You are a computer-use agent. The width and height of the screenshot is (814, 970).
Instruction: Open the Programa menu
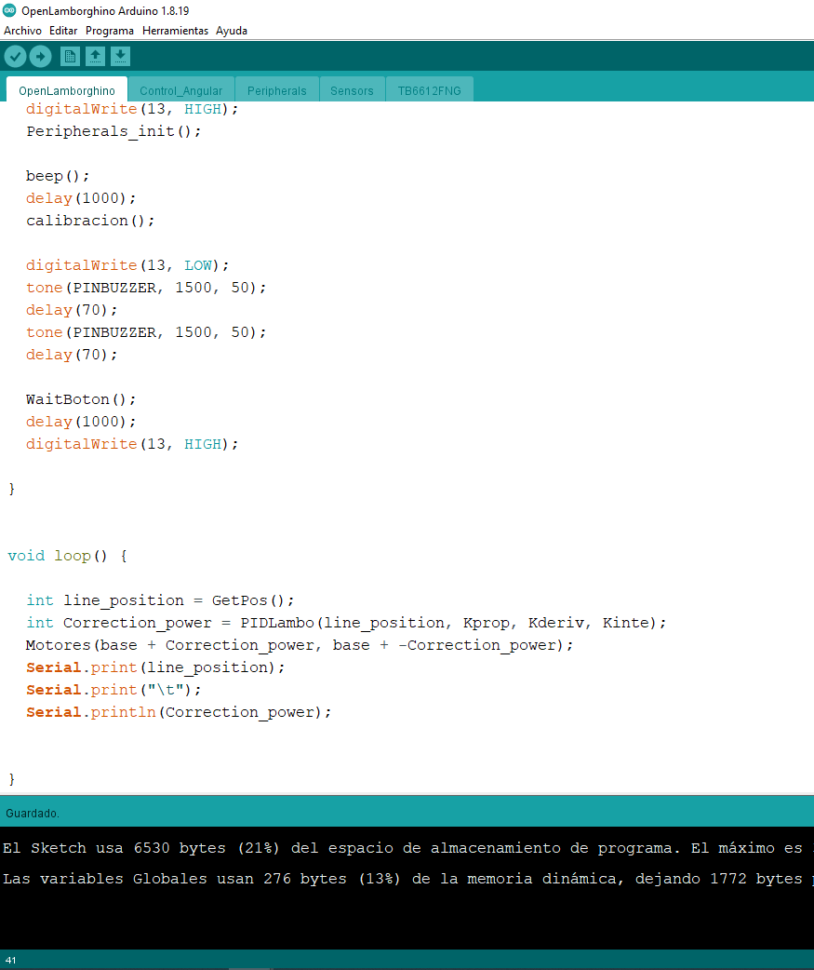(x=110, y=31)
